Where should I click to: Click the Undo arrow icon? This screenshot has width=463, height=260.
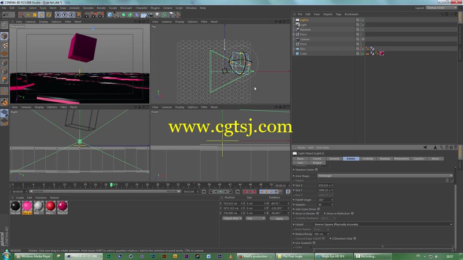[x=5, y=14]
